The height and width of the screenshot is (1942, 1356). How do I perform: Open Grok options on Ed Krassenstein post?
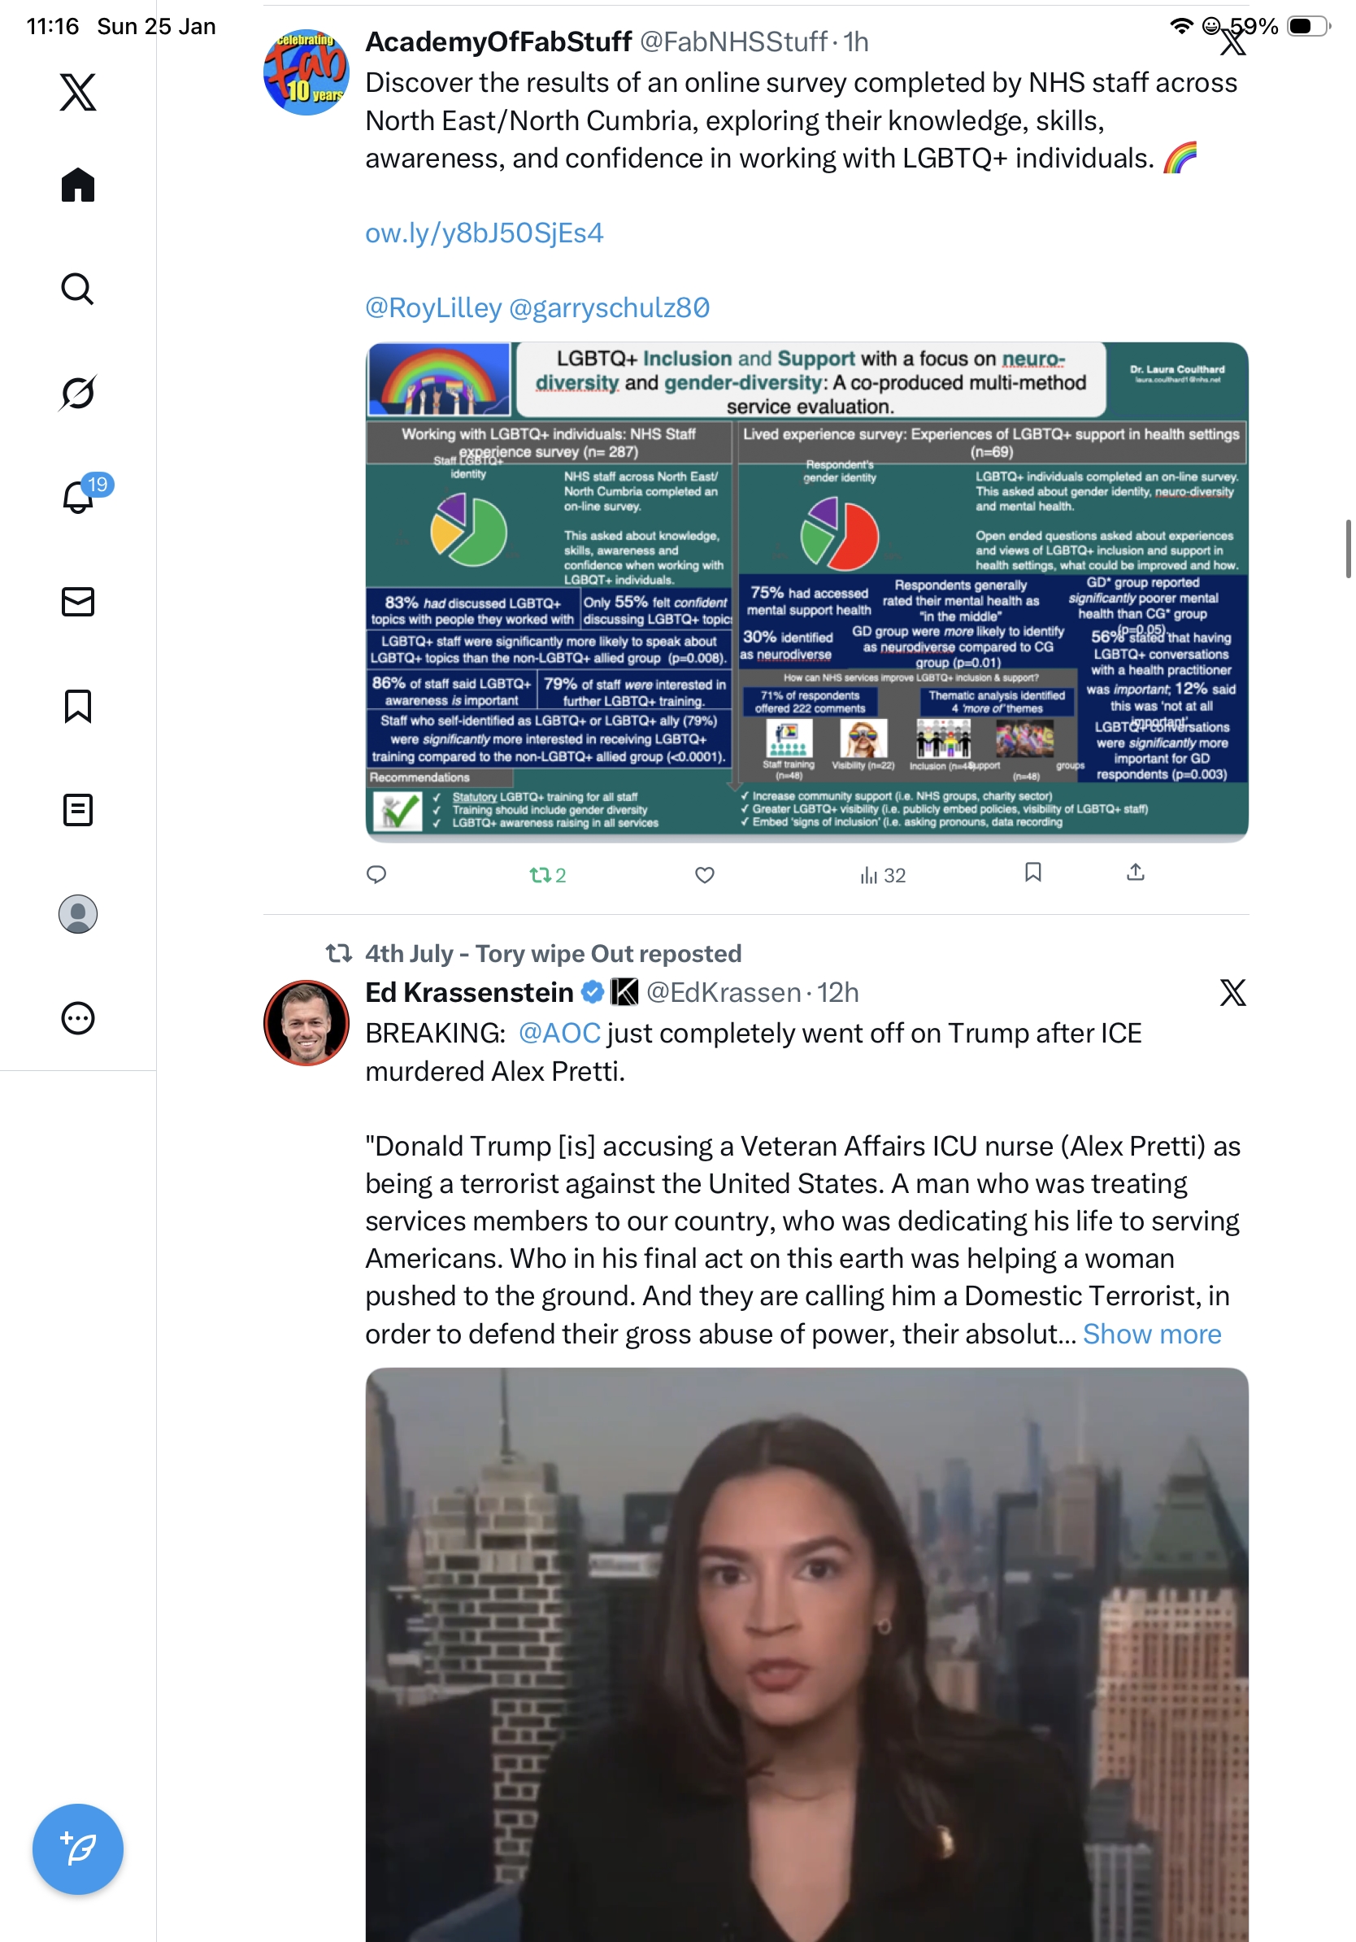coord(1232,992)
